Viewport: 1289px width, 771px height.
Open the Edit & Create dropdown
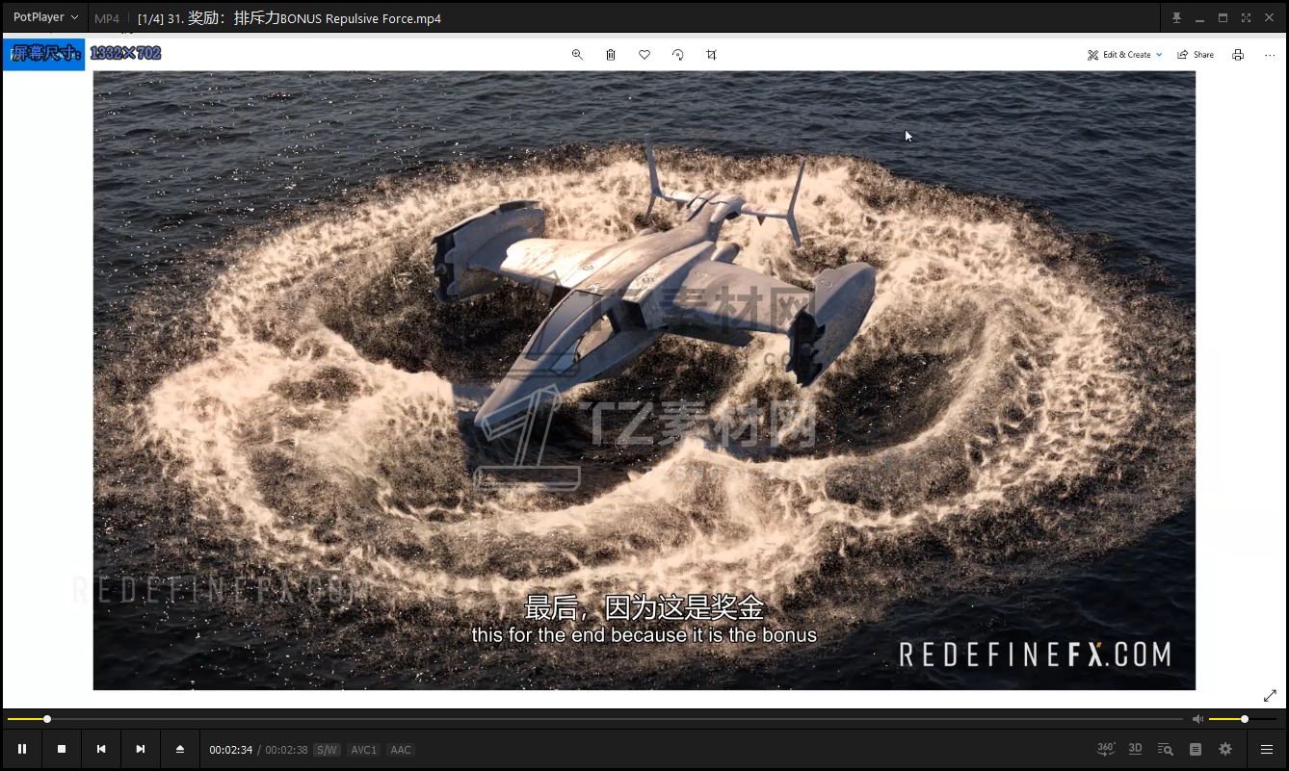pyautogui.click(x=1124, y=55)
